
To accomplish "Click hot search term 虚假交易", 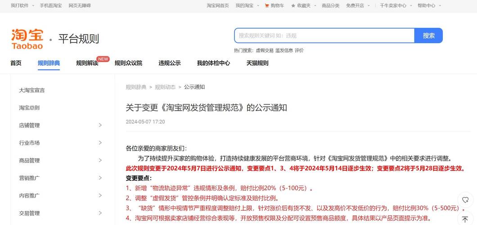I will 264,50.
